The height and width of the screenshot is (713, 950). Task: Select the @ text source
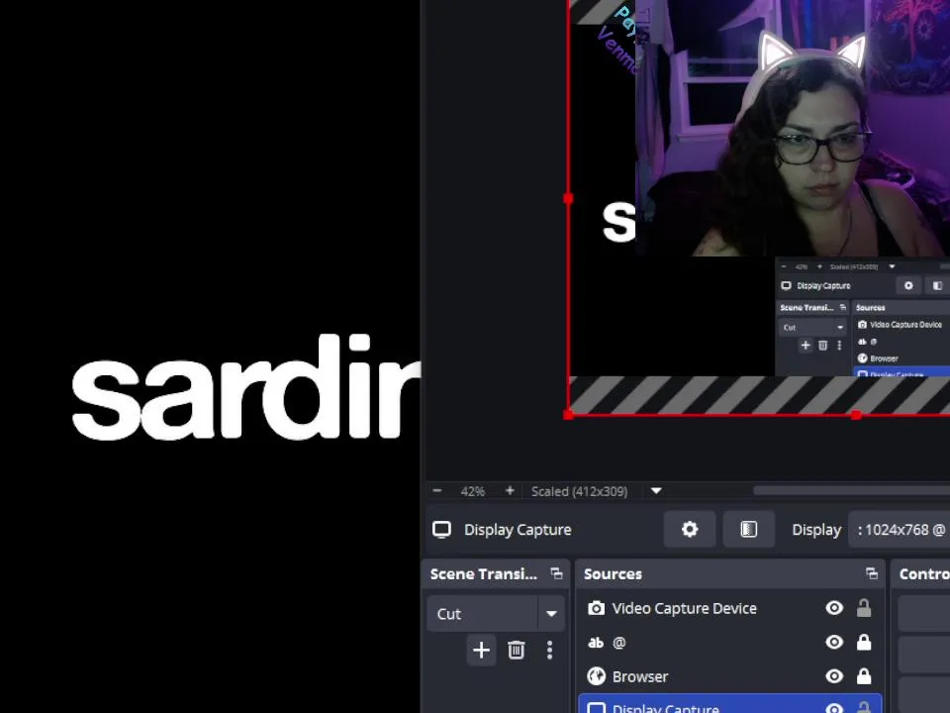pyautogui.click(x=729, y=642)
